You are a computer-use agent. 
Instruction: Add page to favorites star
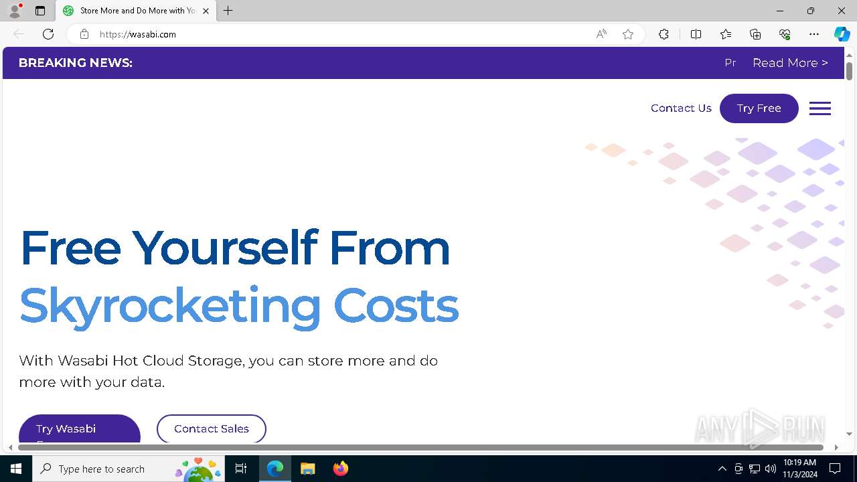coord(628,34)
